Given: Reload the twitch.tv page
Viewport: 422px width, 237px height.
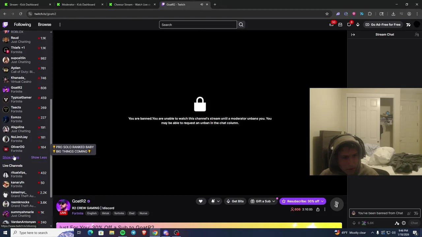Looking at the screenshot, I should pyautogui.click(x=20, y=14).
